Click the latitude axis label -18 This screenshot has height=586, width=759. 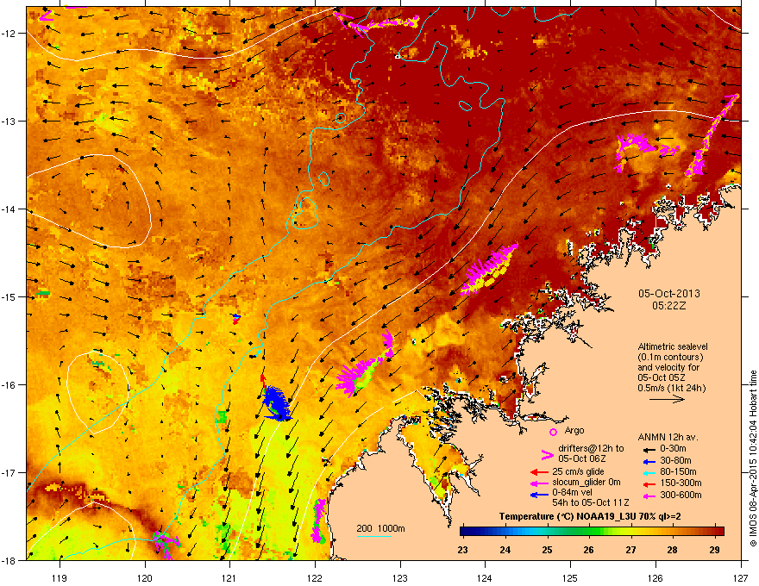9,561
